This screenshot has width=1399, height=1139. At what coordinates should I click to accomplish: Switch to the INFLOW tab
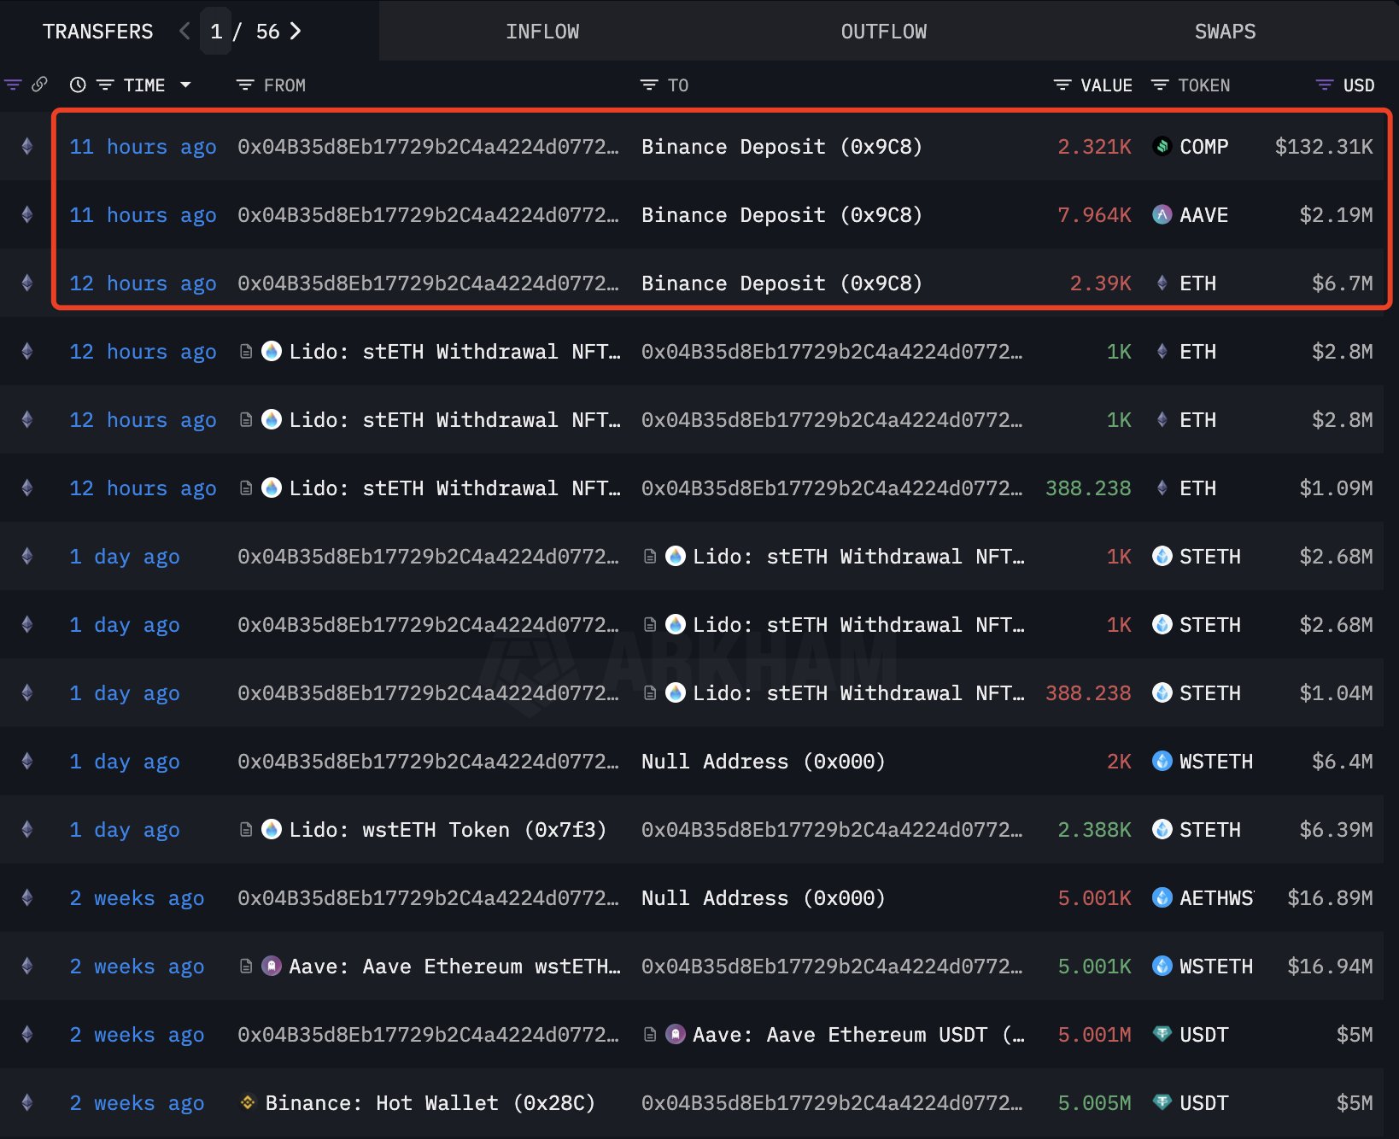tap(542, 32)
